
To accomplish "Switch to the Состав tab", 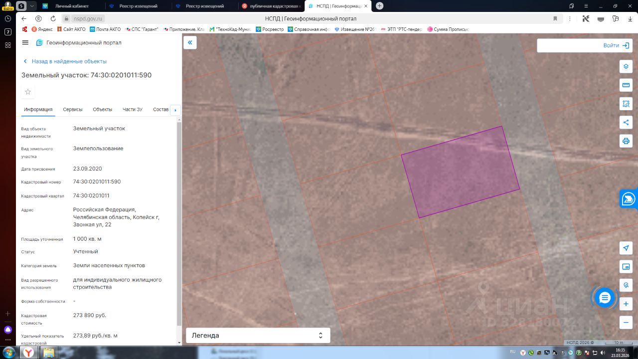I will coord(161,110).
